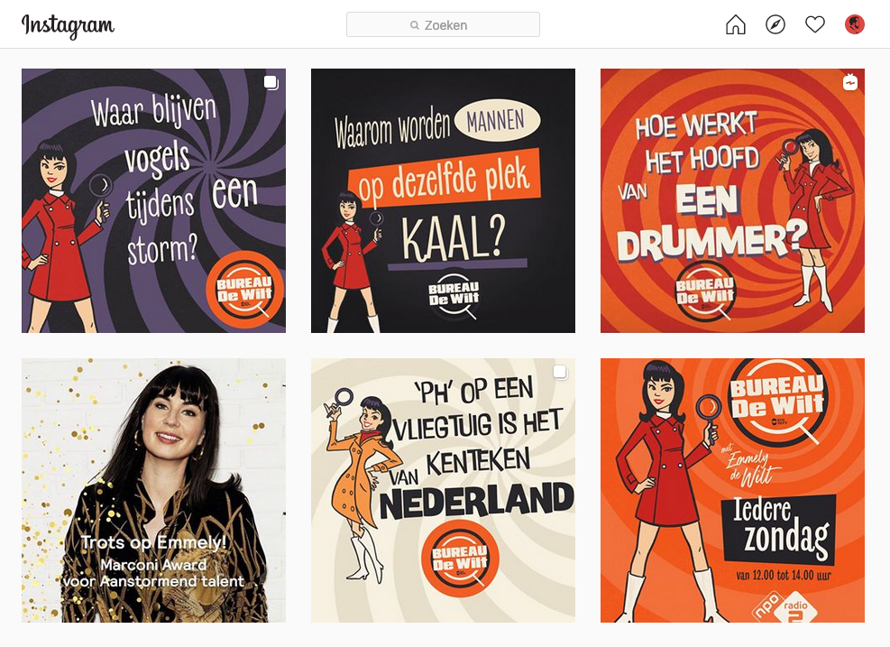Open the Explore compass icon

click(775, 24)
